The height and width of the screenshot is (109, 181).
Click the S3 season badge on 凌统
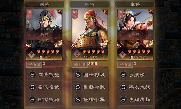click(73, 46)
